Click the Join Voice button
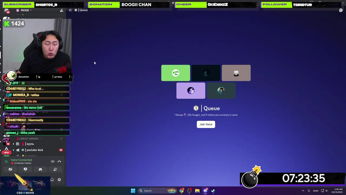 coord(206,124)
